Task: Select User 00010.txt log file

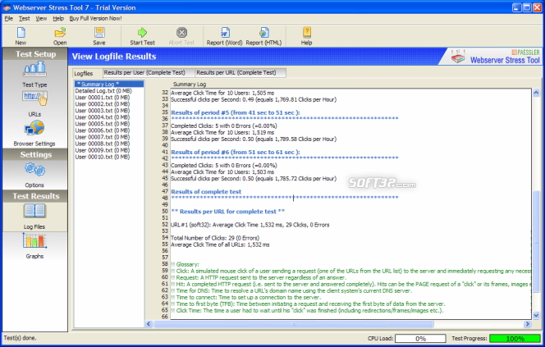Action: [102, 157]
